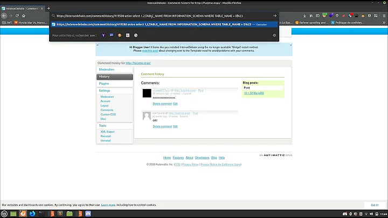388x218 pixels.
Task: Open the browser home page
Action: [x=24, y=16]
